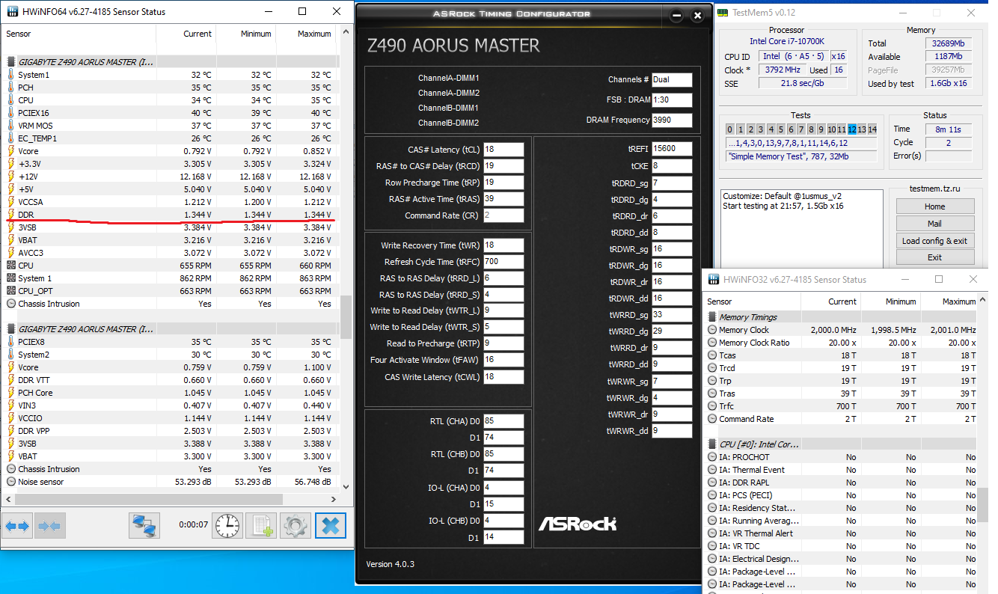
Task: Click the Four Activate Window (tFAW) field
Action: point(503,360)
